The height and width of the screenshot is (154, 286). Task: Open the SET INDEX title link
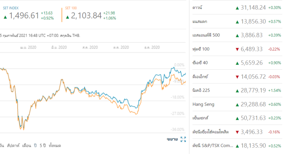click(11, 8)
